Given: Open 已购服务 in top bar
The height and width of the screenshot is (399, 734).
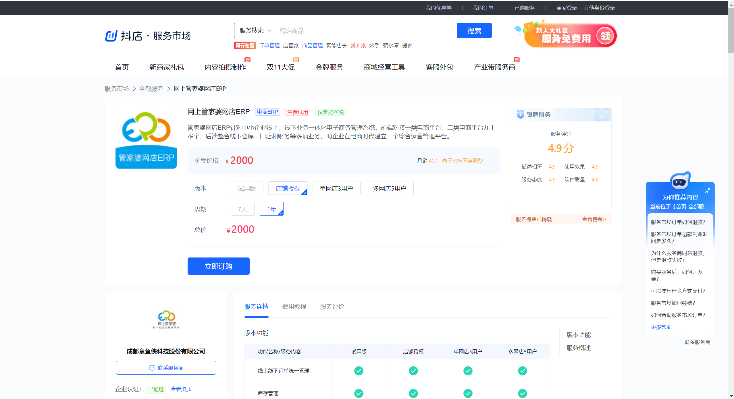Looking at the screenshot, I should pyautogui.click(x=525, y=8).
